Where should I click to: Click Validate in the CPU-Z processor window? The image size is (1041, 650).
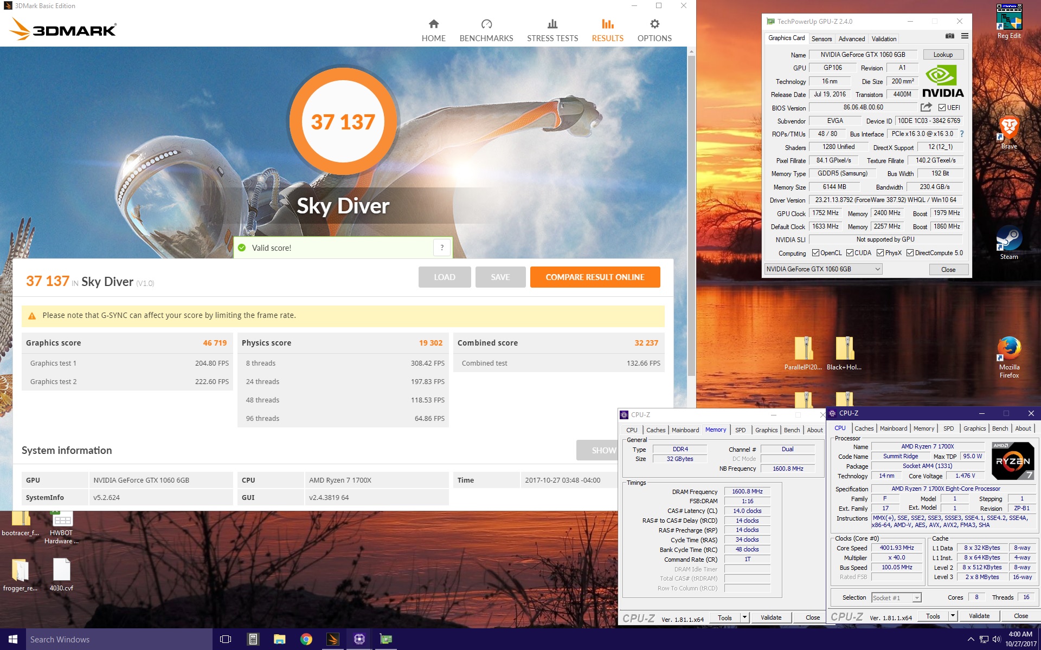[x=979, y=616]
